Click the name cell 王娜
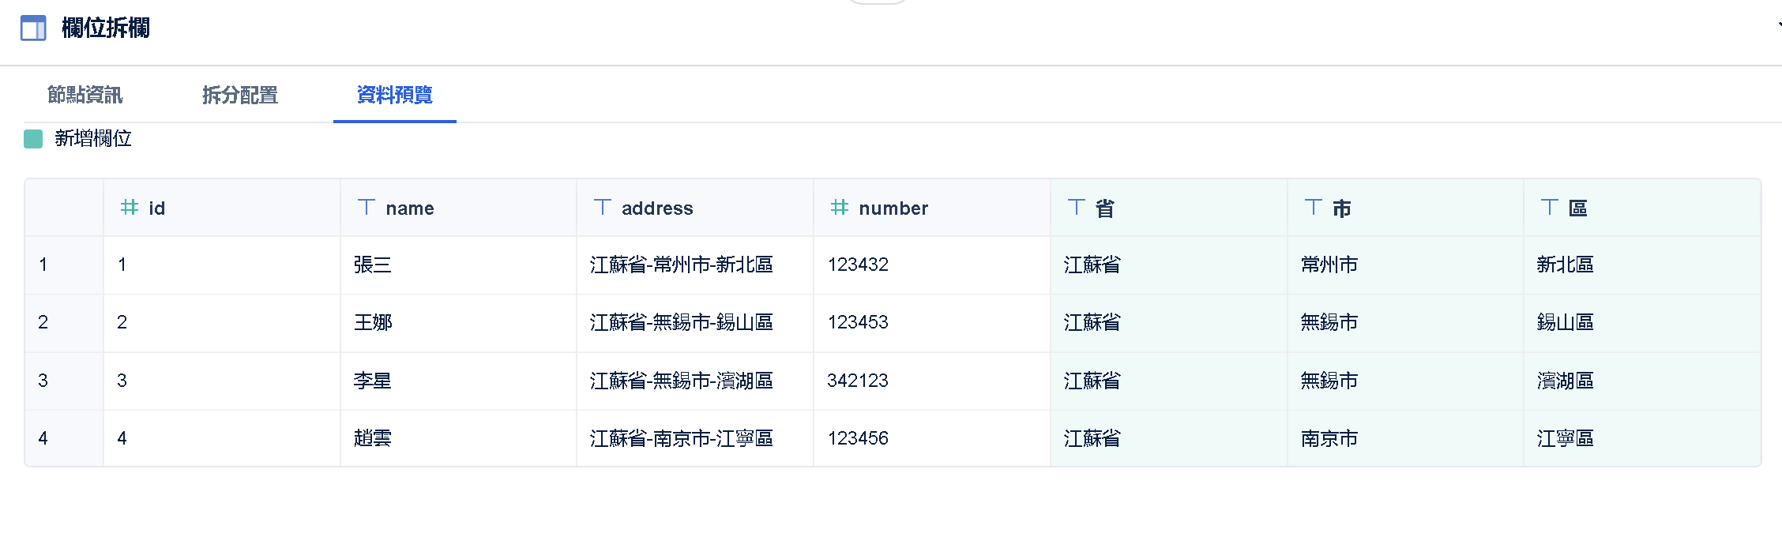 pyautogui.click(x=373, y=322)
